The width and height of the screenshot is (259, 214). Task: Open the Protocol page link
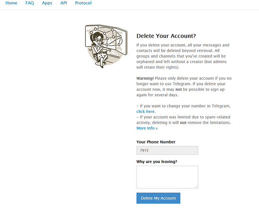(x=83, y=3)
